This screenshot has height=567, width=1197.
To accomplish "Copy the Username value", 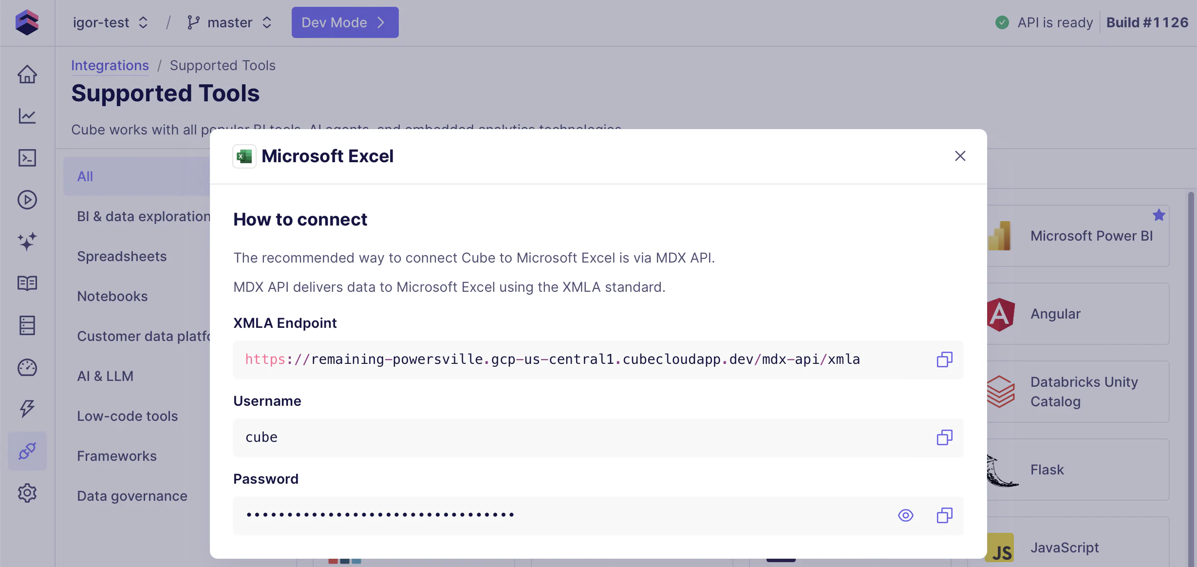I will tap(944, 437).
